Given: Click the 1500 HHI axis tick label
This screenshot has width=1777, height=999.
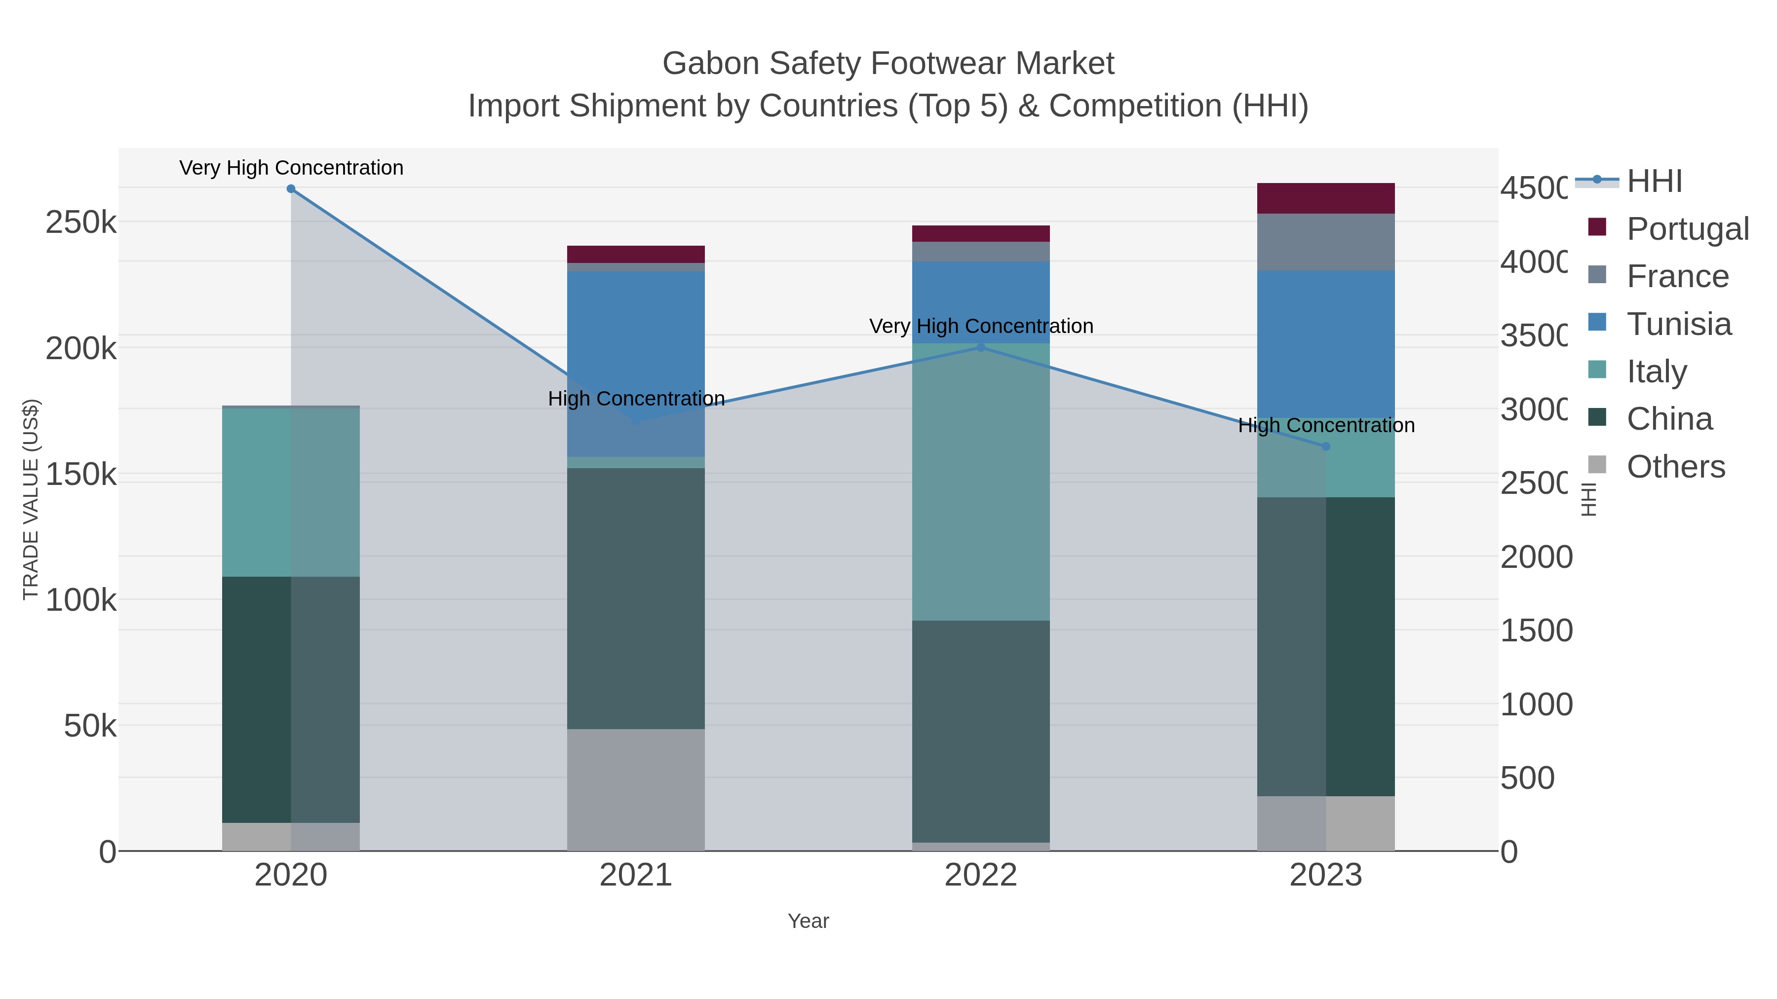Looking at the screenshot, I should pos(1537,631).
